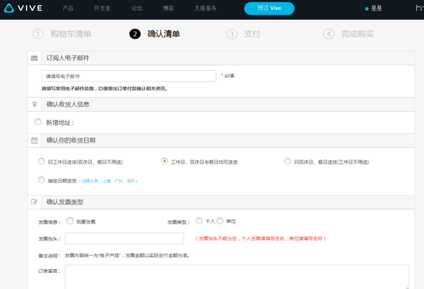Select 新增地址 radio button
424x289 pixels.
click(38, 122)
